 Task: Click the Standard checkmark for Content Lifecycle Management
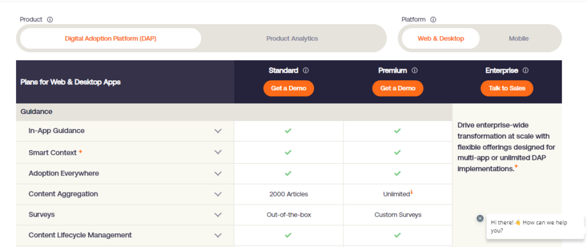coord(288,235)
